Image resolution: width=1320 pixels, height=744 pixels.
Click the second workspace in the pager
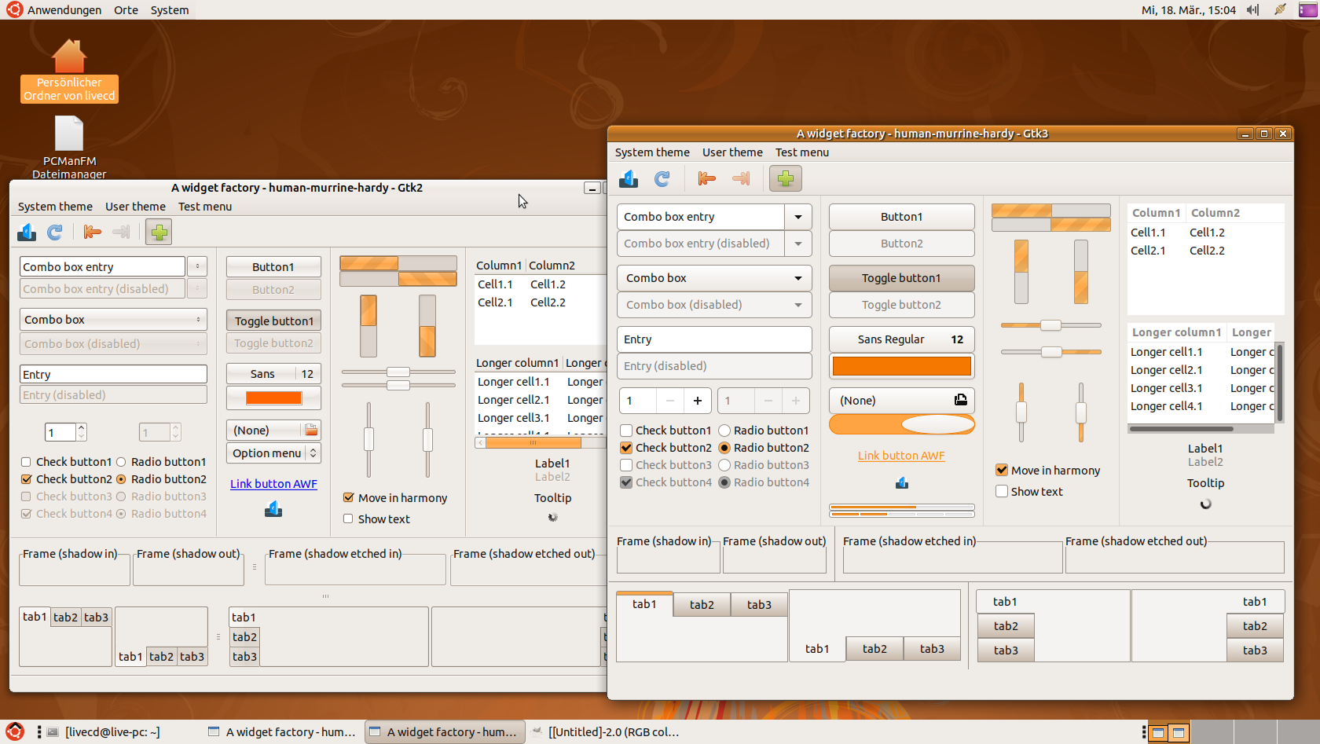tap(1178, 732)
